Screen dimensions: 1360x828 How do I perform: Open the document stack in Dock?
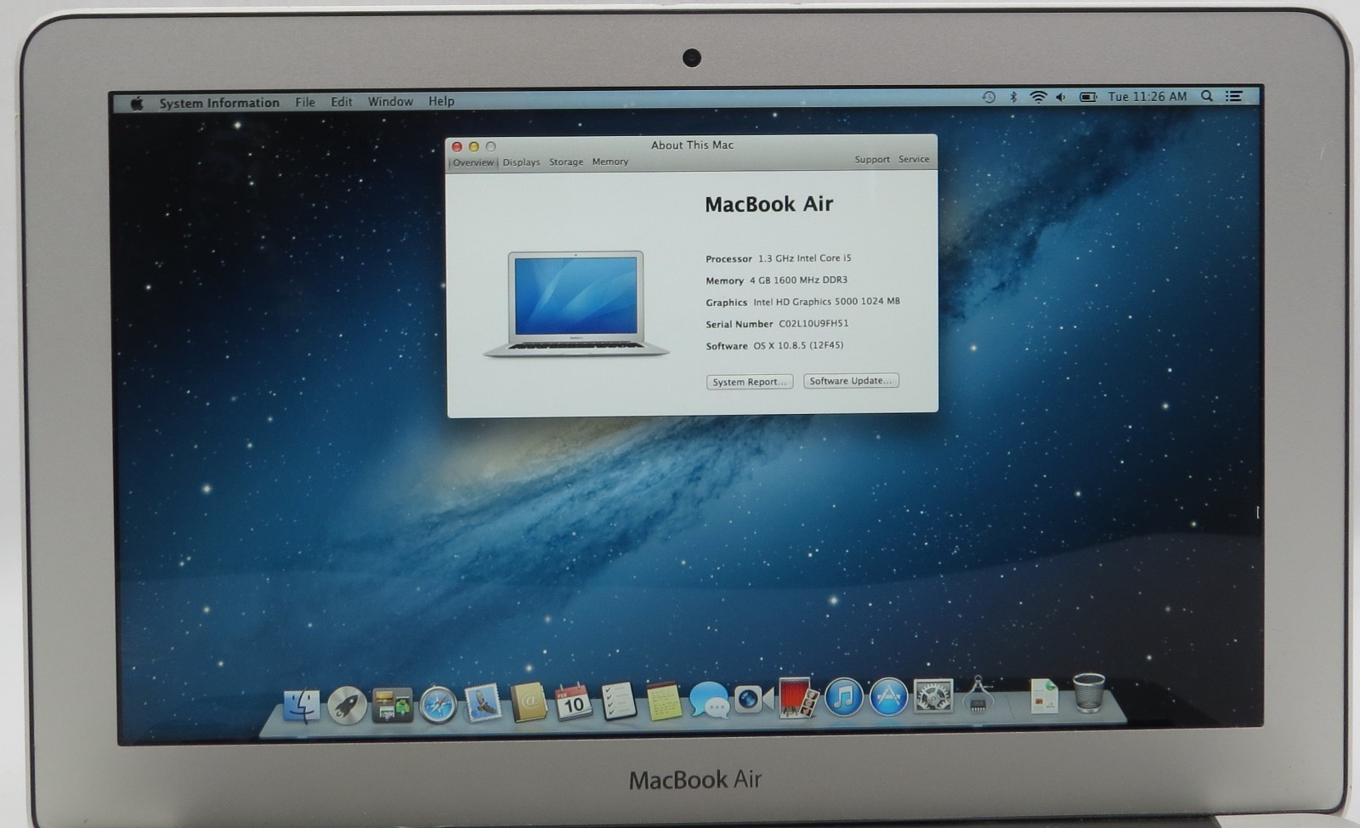point(1044,695)
